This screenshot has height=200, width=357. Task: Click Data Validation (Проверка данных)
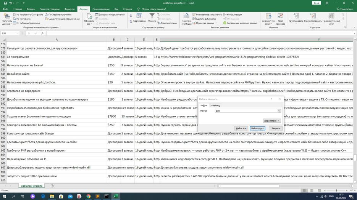click(203, 23)
